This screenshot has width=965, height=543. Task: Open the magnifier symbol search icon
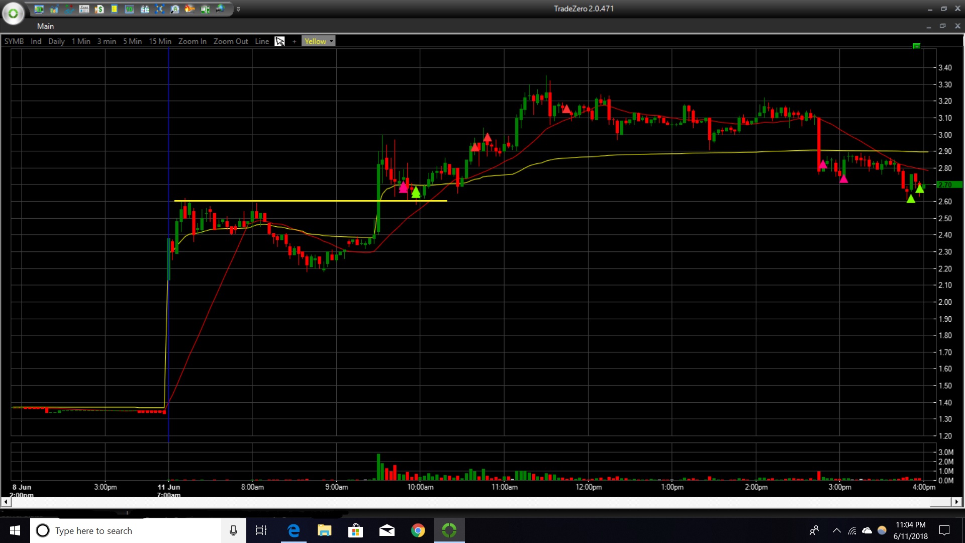(x=174, y=9)
